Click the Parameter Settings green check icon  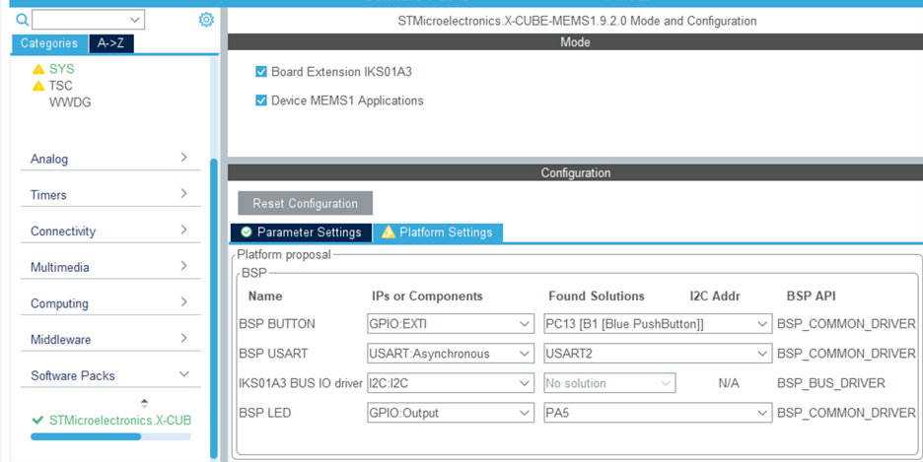click(x=247, y=232)
